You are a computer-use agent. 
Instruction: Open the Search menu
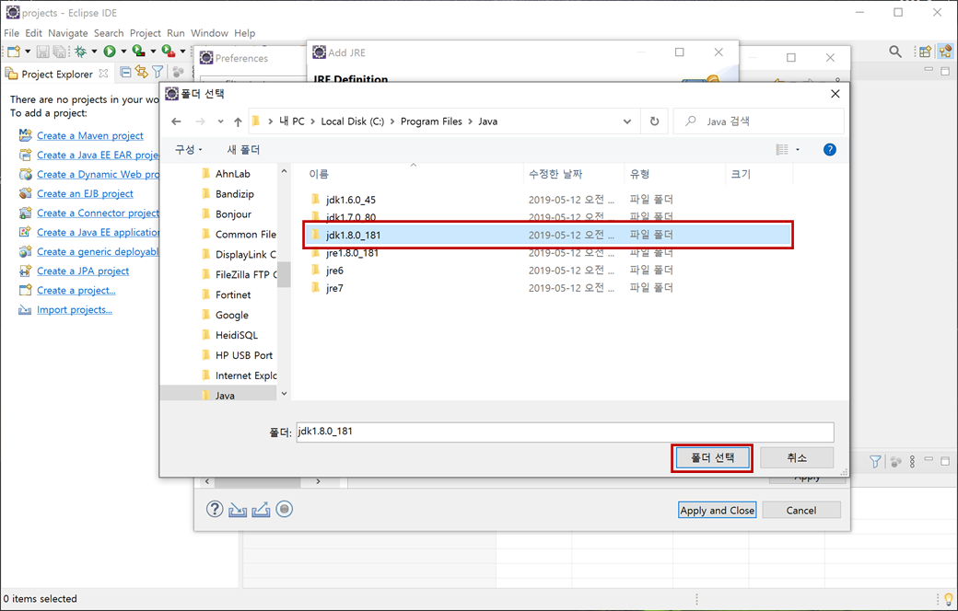tap(109, 33)
